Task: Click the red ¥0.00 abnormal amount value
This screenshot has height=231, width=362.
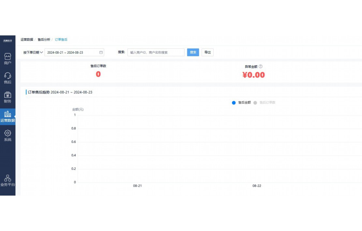Action: 254,75
